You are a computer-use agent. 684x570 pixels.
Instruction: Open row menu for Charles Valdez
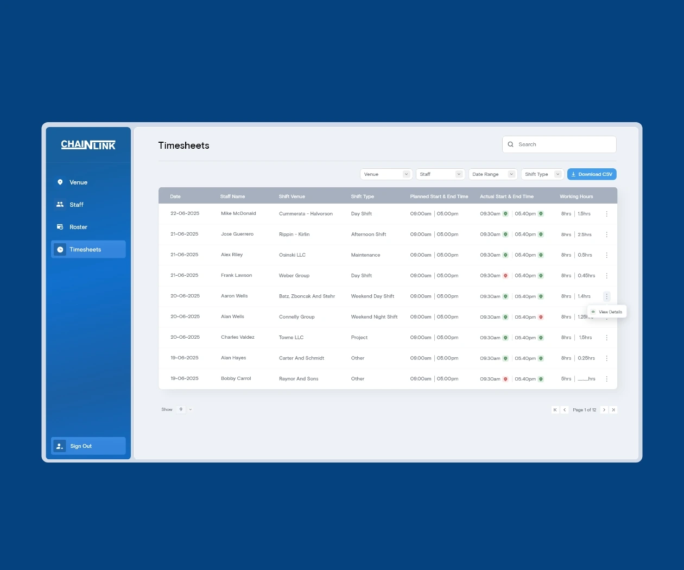pos(606,338)
